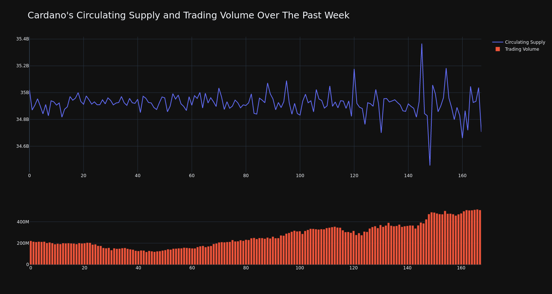This screenshot has width=552, height=294.
Task: Click the 0 y-axis label on volume chart
Action: [x=28, y=265]
